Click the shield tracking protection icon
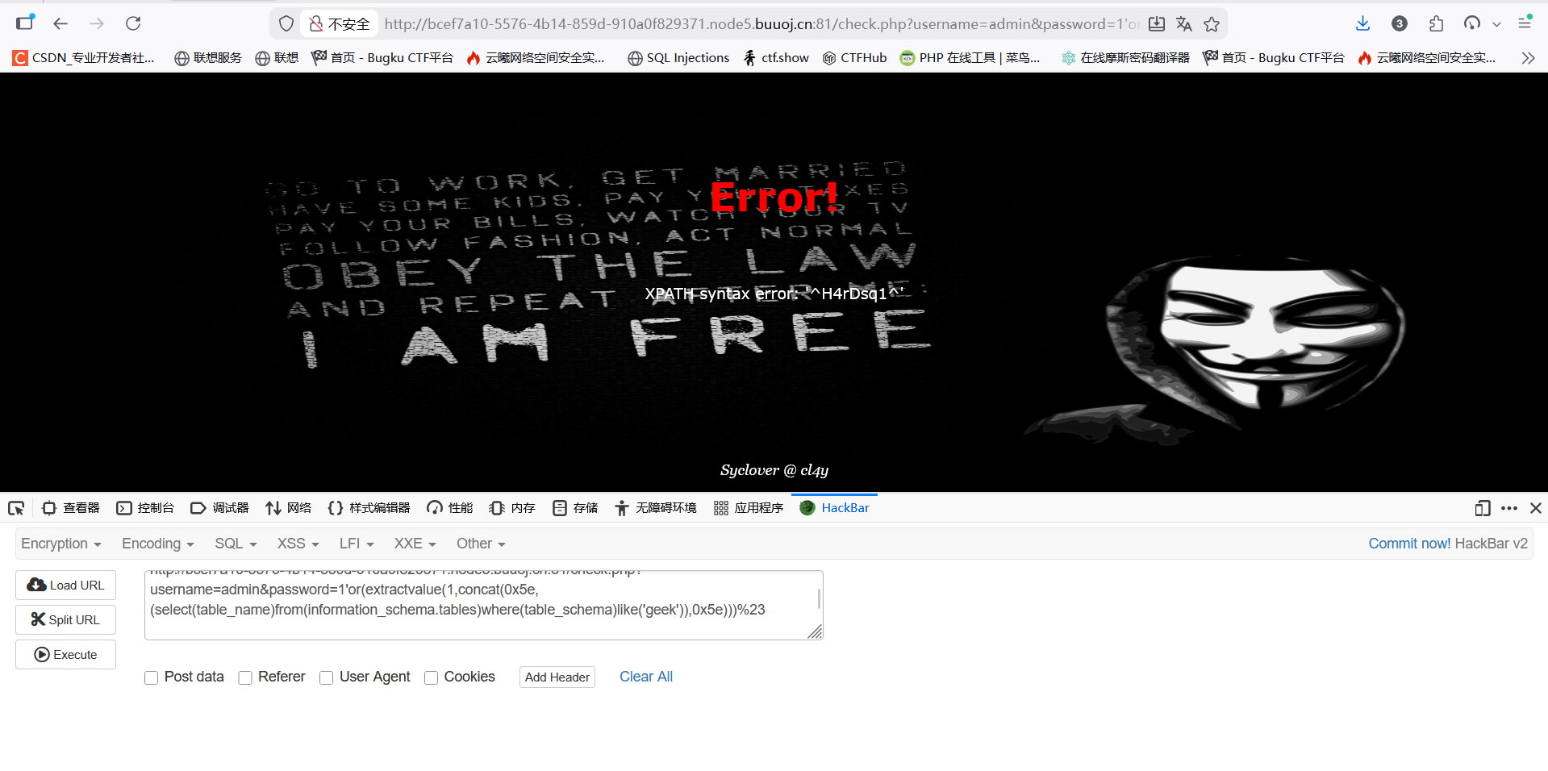Image resolution: width=1548 pixels, height=771 pixels. point(286,24)
